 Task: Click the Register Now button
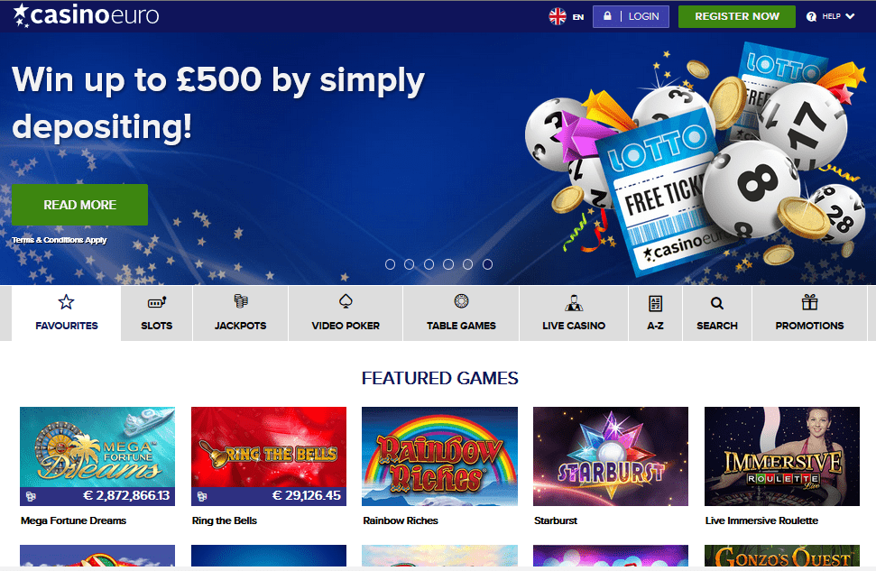pyautogui.click(x=737, y=17)
